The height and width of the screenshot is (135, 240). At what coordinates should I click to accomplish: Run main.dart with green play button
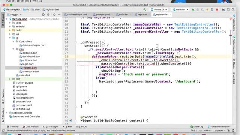[193, 10]
